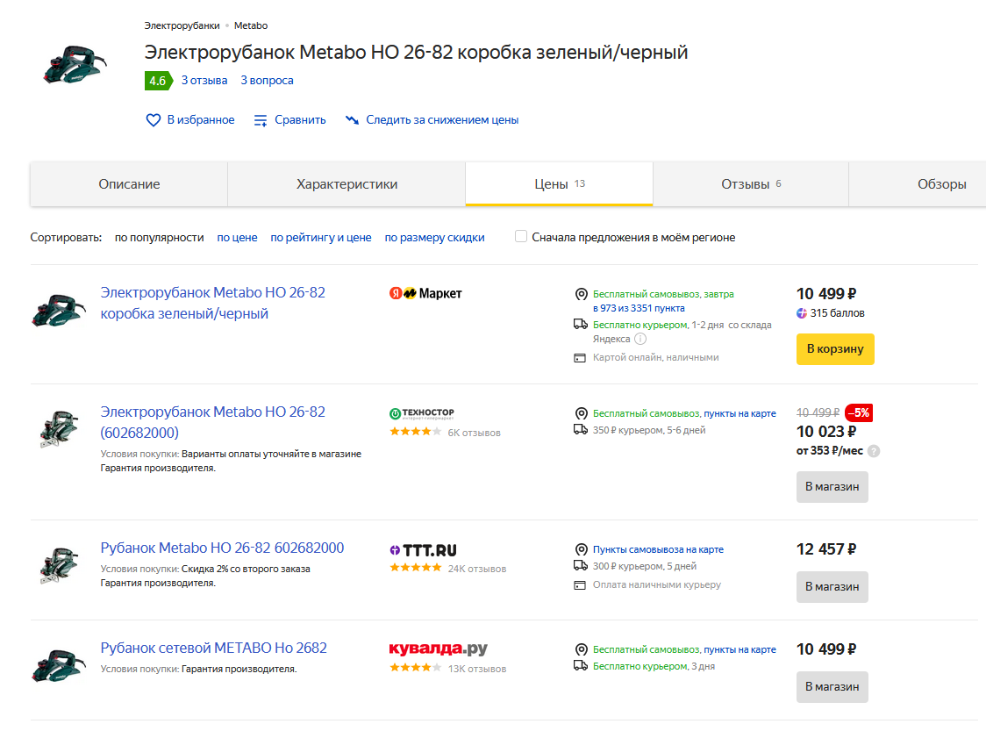This screenshot has height=731, width=986.
Task: Open the Электрорубанки breadcrumb category
Action: click(182, 25)
